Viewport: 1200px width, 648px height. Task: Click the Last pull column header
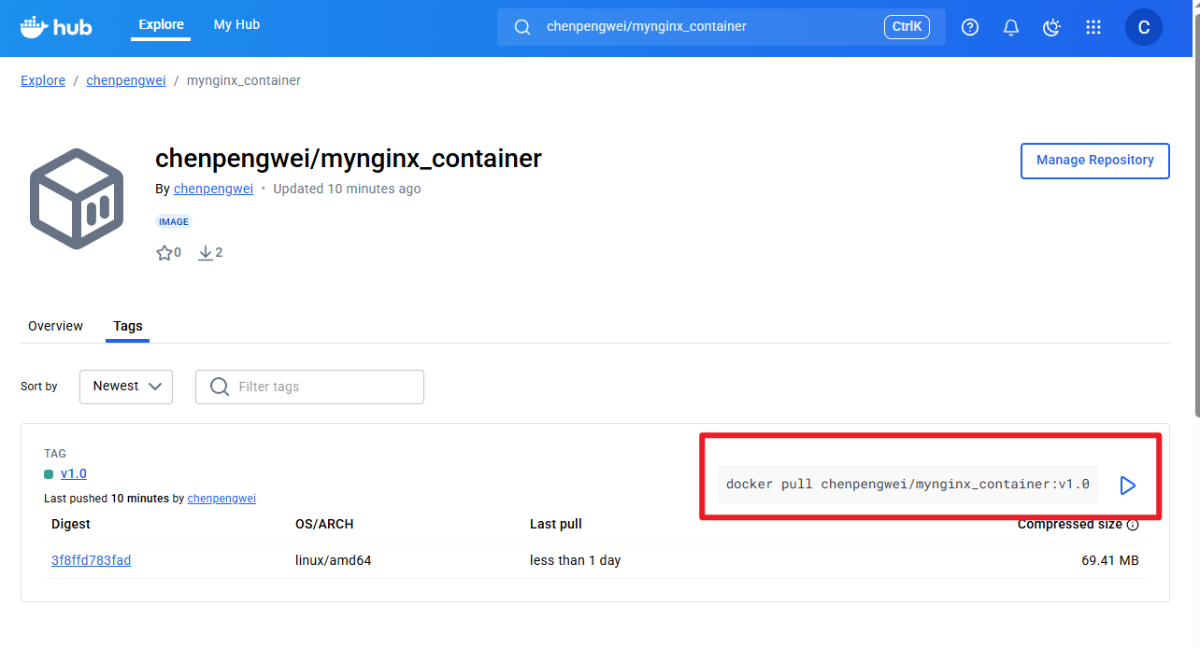(x=556, y=524)
